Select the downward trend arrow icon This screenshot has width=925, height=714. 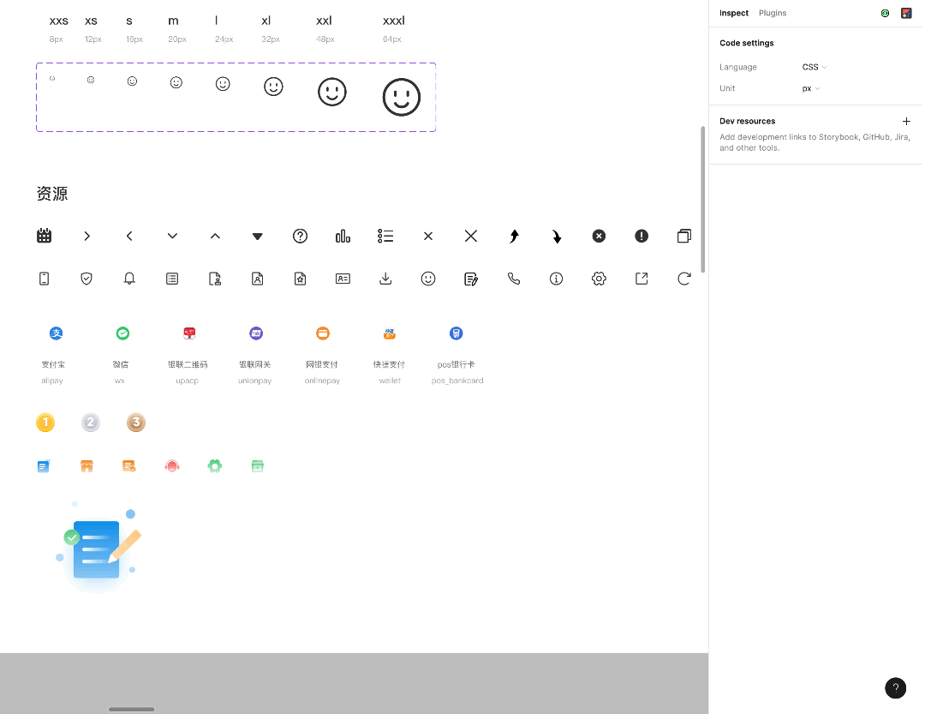coord(557,237)
